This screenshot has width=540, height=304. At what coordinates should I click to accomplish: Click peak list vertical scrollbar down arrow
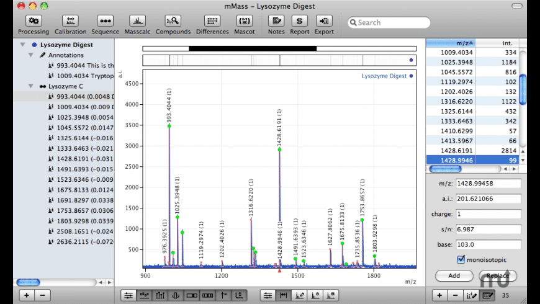coord(523,160)
